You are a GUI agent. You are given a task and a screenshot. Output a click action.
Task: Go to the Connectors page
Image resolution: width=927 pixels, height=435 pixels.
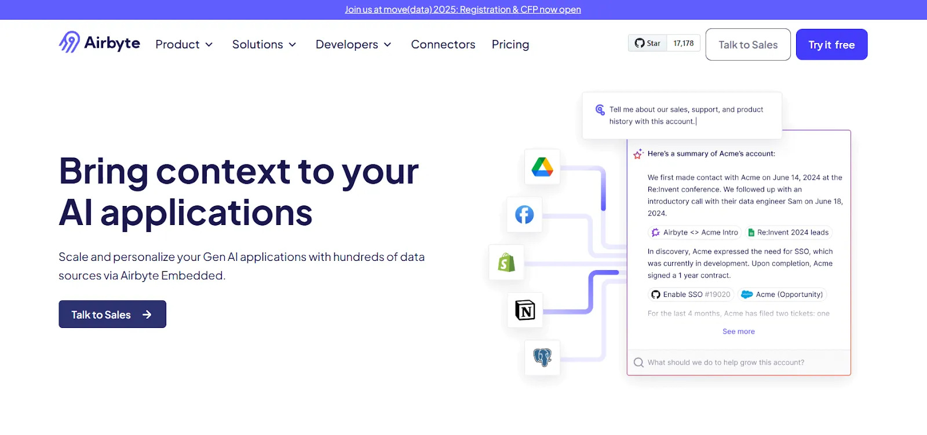443,45
